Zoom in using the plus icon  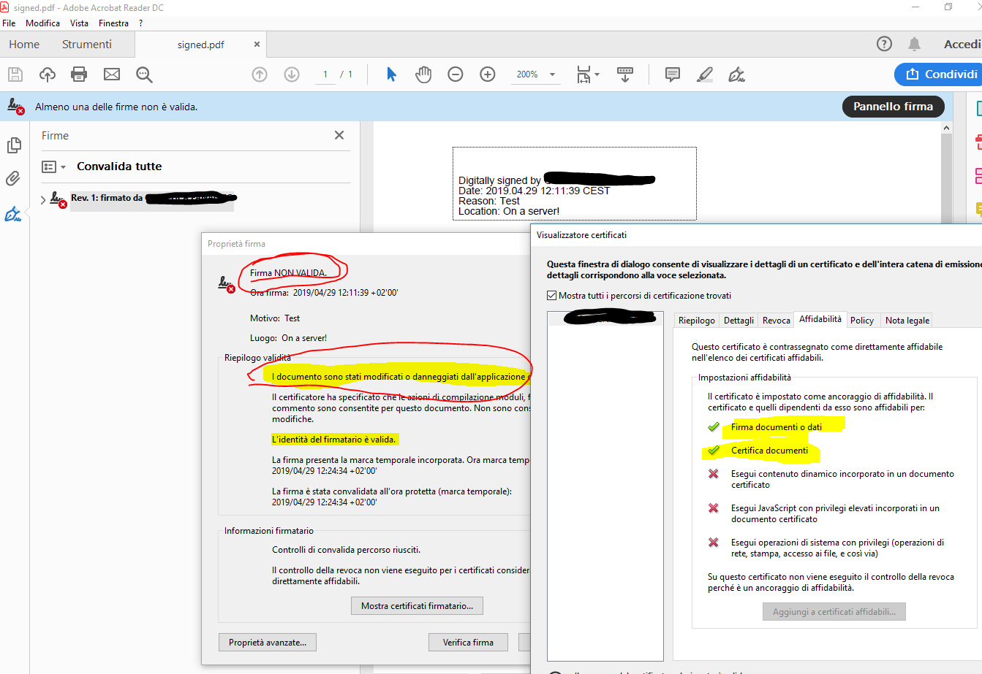(x=487, y=74)
